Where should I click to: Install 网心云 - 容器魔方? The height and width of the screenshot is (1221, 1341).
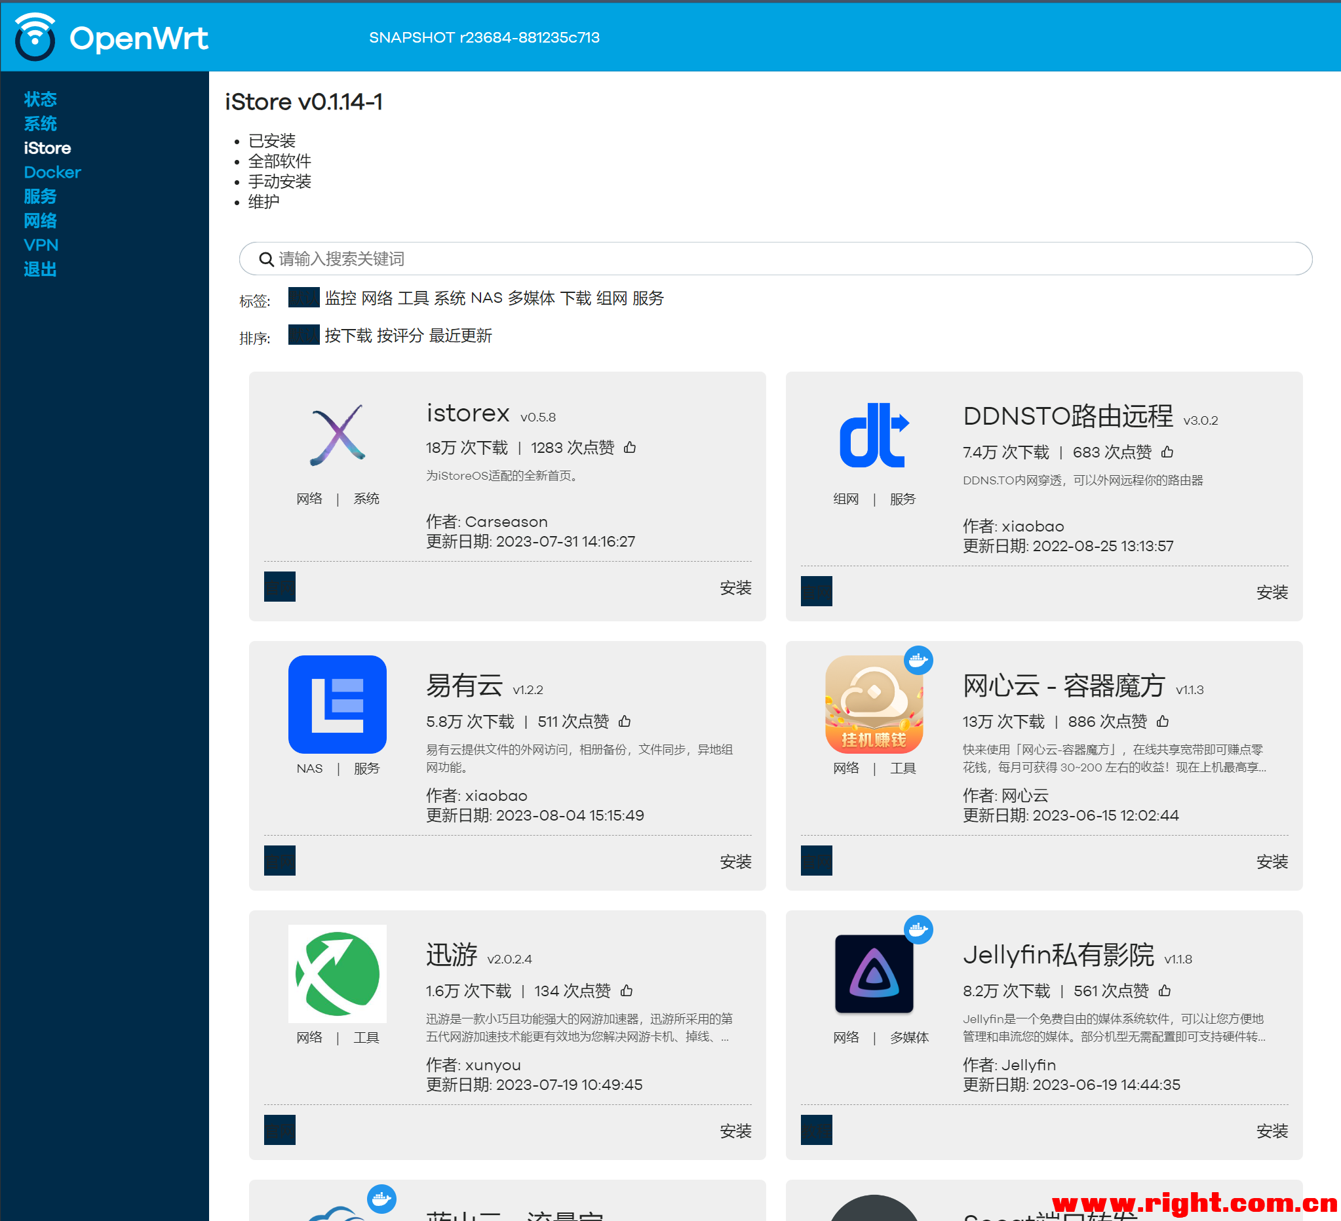[1272, 862]
